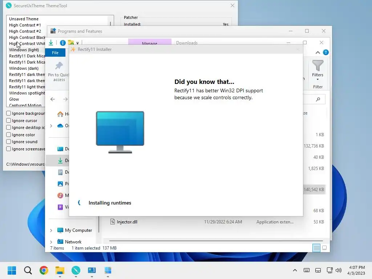Open OneDrive cloud folder

pos(63,125)
